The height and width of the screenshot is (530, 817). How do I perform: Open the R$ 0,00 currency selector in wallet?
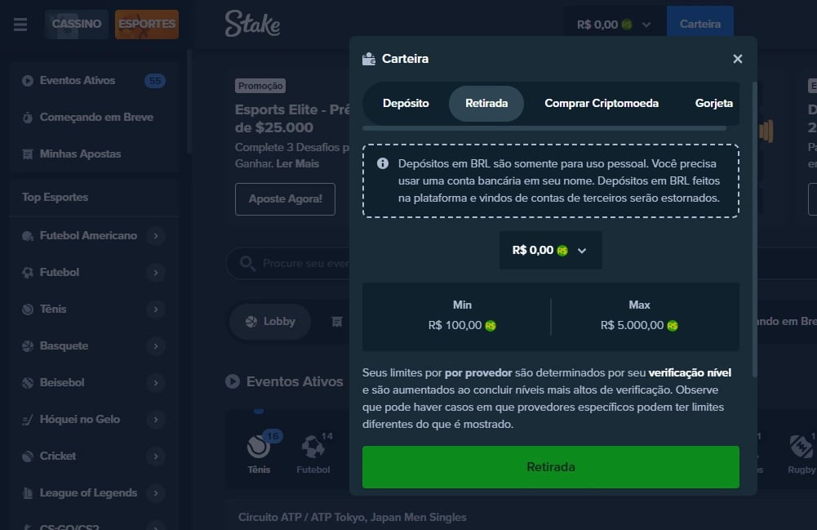click(x=550, y=250)
